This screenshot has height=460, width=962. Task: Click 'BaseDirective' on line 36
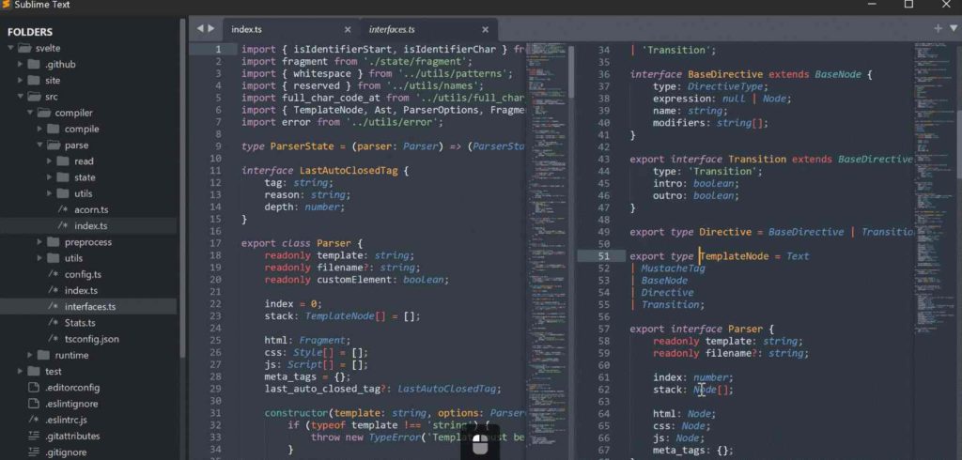click(725, 74)
